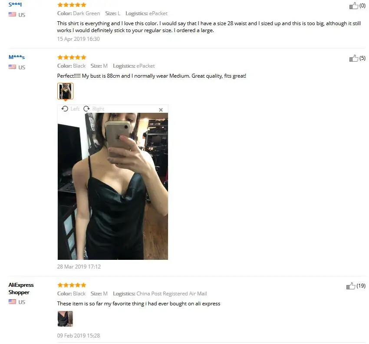The width and height of the screenshot is (369, 344).
Task: Open the S***l reviewer profile
Action: tap(15, 4)
